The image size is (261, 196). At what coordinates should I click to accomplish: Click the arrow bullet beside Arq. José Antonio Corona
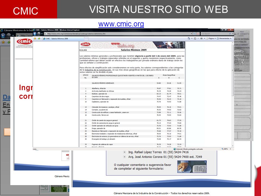(x=124, y=157)
